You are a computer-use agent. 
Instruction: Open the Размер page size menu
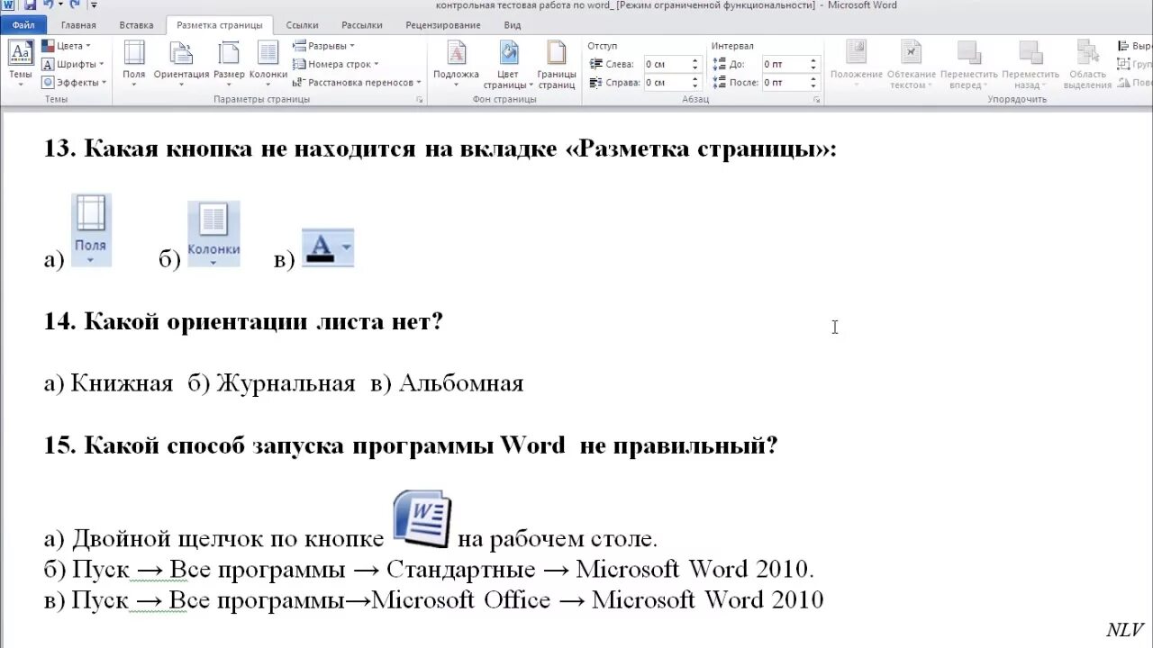(229, 64)
